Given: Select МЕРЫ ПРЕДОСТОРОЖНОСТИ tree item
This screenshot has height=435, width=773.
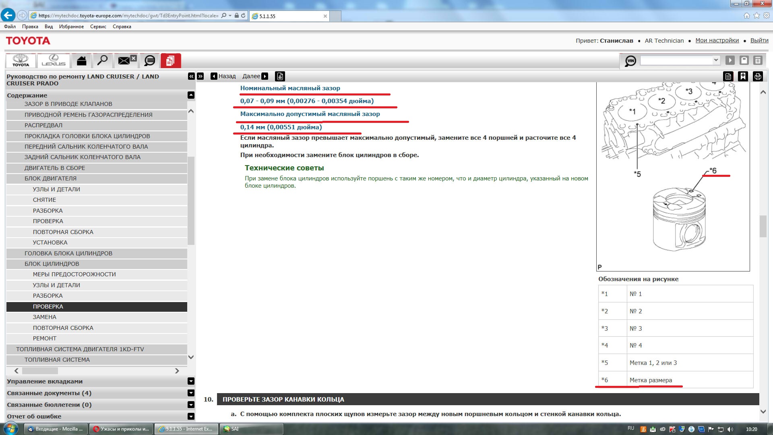Looking at the screenshot, I should [97, 274].
